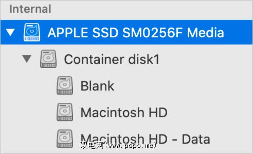Viewport: 253px width, 154px height.
Task: Select the Blank volume name
Action: pyautogui.click(x=97, y=86)
